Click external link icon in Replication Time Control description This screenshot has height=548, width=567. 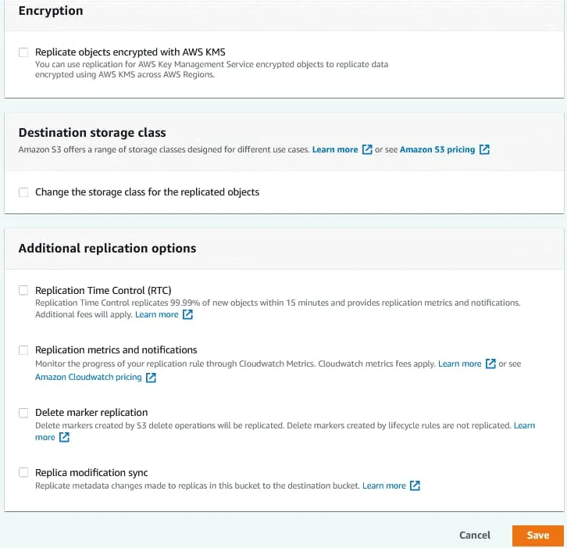(187, 315)
